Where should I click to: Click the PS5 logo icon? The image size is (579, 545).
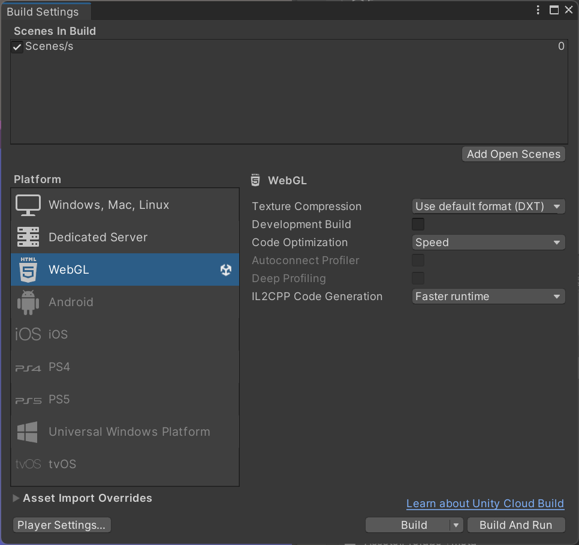click(28, 400)
